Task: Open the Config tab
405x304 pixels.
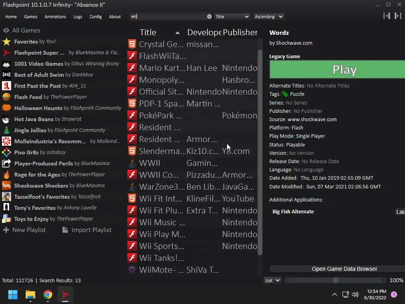Action: 96,17
